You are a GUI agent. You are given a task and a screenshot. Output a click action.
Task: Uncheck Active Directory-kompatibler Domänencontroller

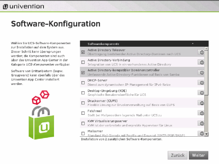[83, 72]
